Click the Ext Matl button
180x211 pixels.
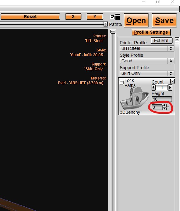coord(162,41)
